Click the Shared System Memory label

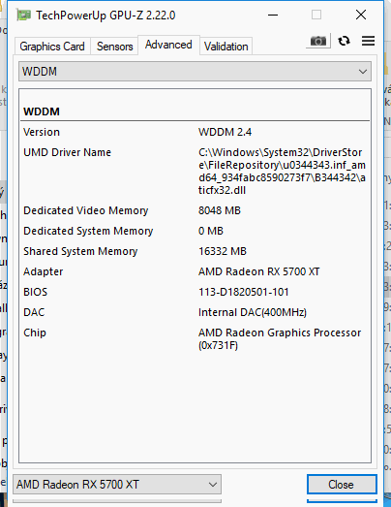[80, 251]
